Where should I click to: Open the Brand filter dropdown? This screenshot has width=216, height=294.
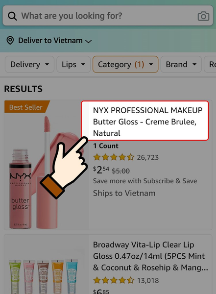[181, 64]
